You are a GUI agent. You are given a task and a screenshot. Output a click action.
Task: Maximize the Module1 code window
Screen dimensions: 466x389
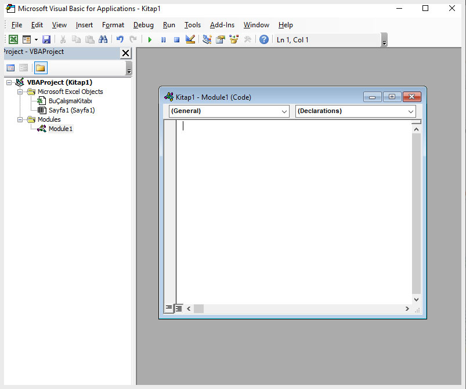point(392,97)
